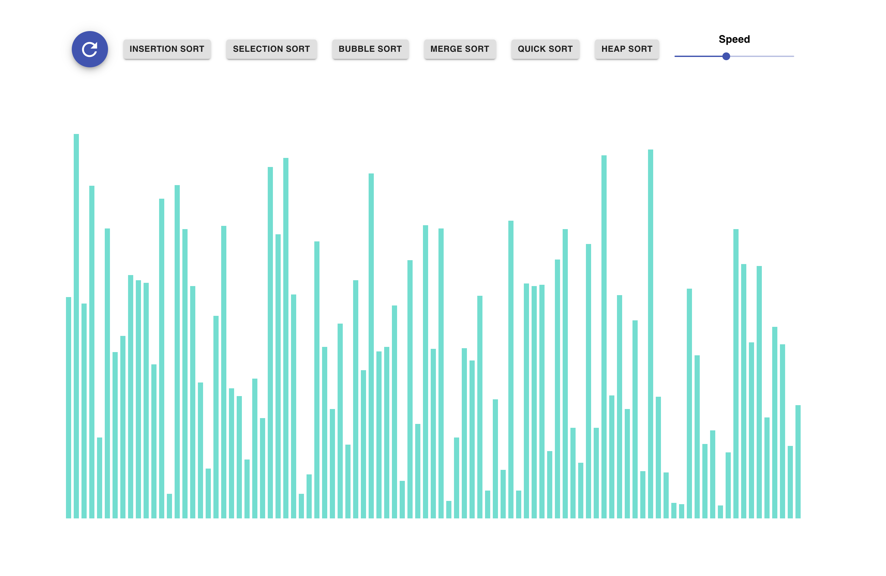
Task: Trigger the Heap Sort button
Action: pos(627,49)
